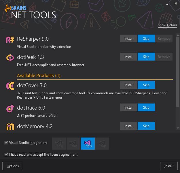Choose Skip for dotCover 3.0
The image size is (180, 173).
click(x=146, y=85)
